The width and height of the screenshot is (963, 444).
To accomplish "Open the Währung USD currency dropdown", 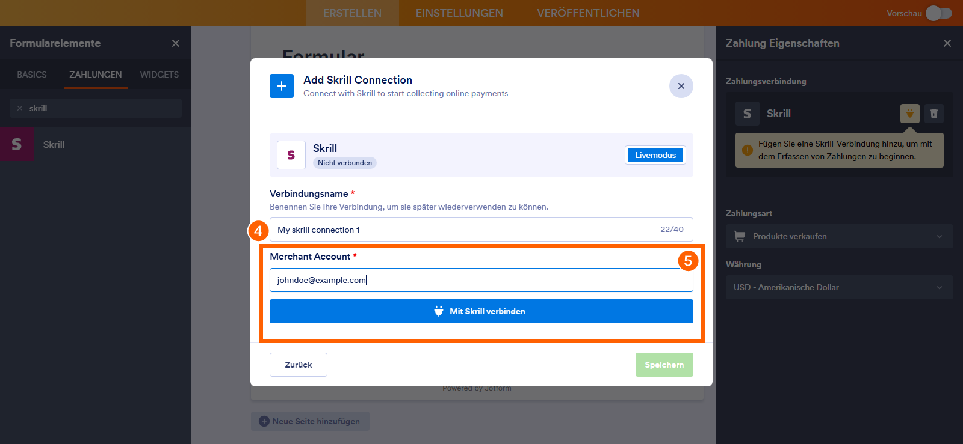I will tap(839, 287).
